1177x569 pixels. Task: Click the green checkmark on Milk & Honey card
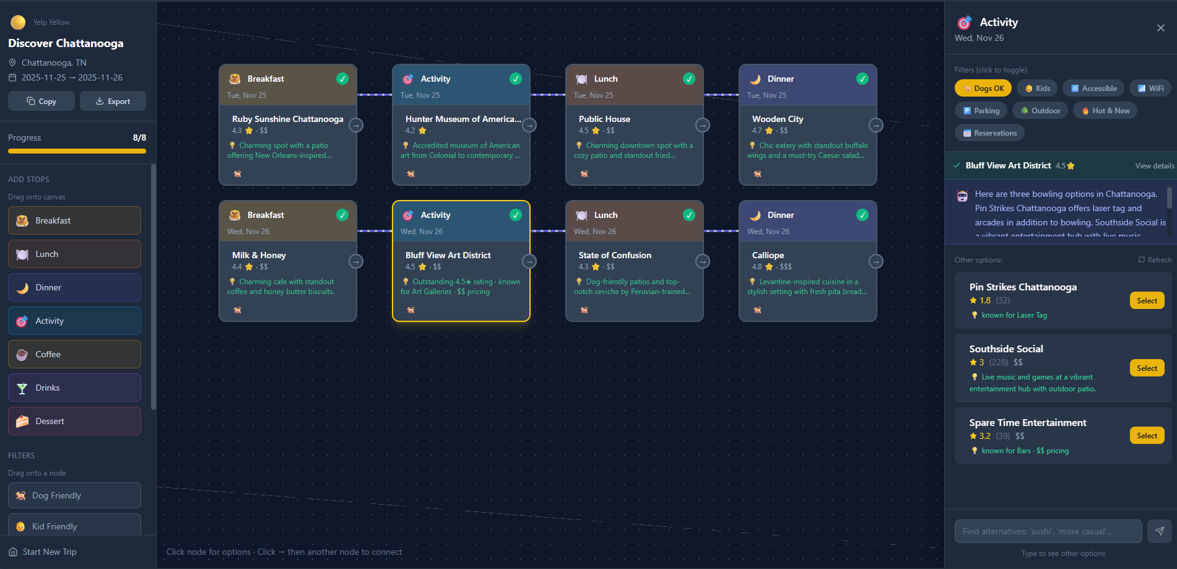[x=342, y=215]
